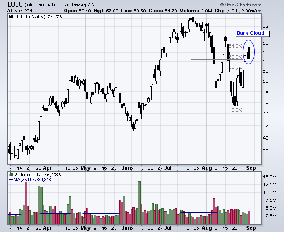Click the 2.5M volume axis label
Image resolution: width=284 pixels, height=232 pixels.
[x=271, y=216]
